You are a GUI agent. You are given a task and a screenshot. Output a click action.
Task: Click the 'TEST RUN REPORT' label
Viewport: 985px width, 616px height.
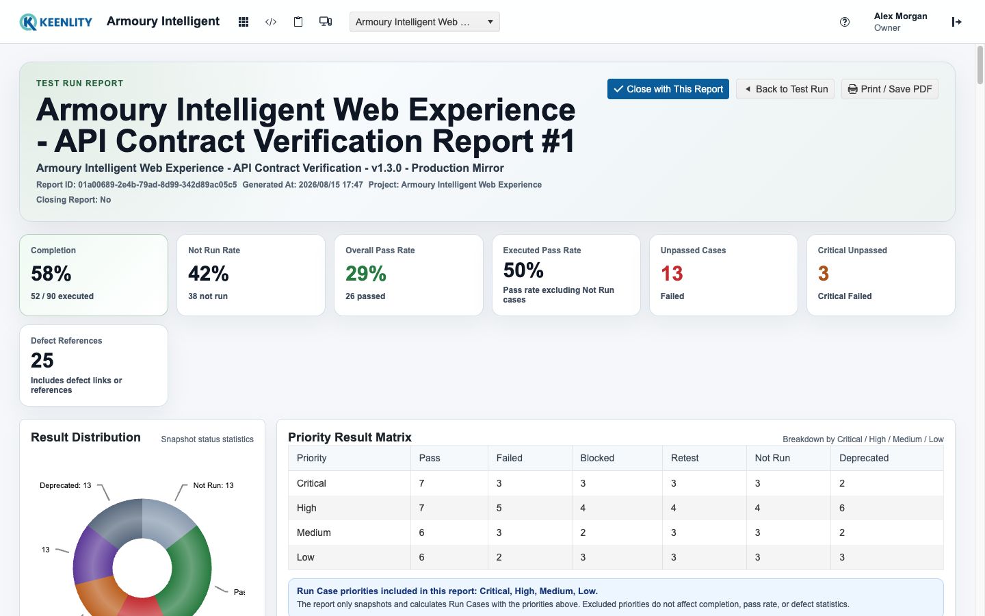pyautogui.click(x=80, y=84)
